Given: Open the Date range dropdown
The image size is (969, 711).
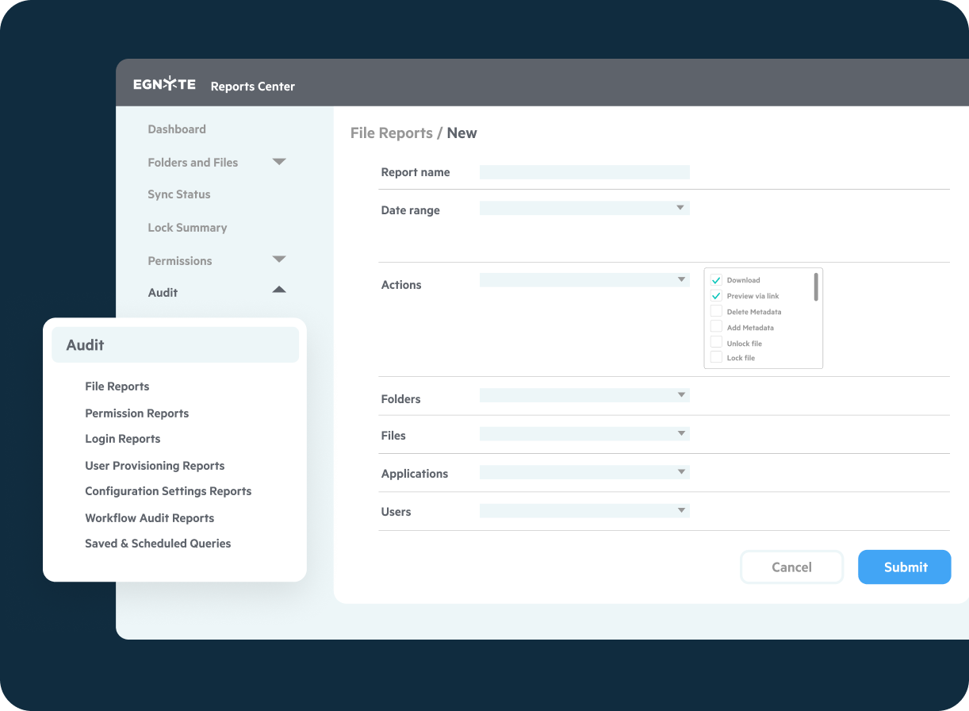Looking at the screenshot, I should coord(584,208).
